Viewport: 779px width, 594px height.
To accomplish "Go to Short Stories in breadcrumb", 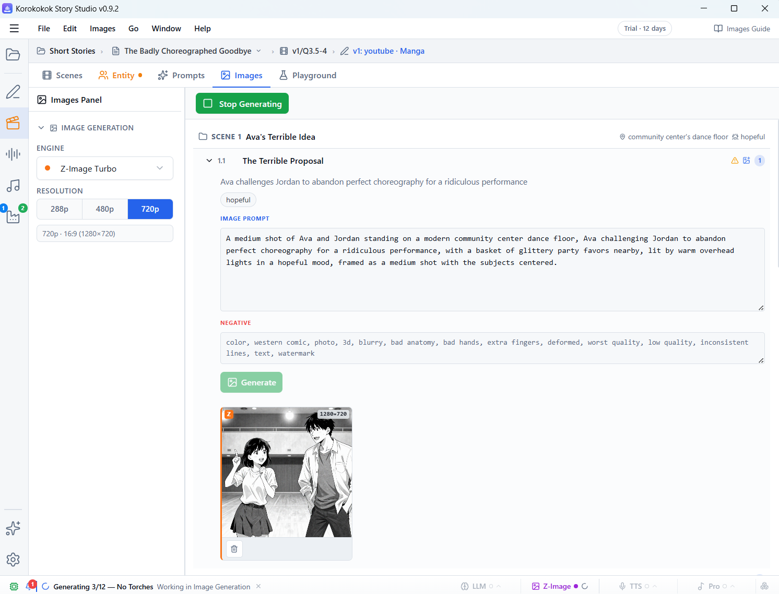I will [x=66, y=51].
